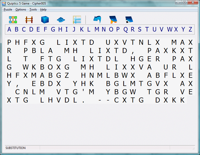
Task: Click the blue cube toolbar icon
Action: tap(45, 20)
